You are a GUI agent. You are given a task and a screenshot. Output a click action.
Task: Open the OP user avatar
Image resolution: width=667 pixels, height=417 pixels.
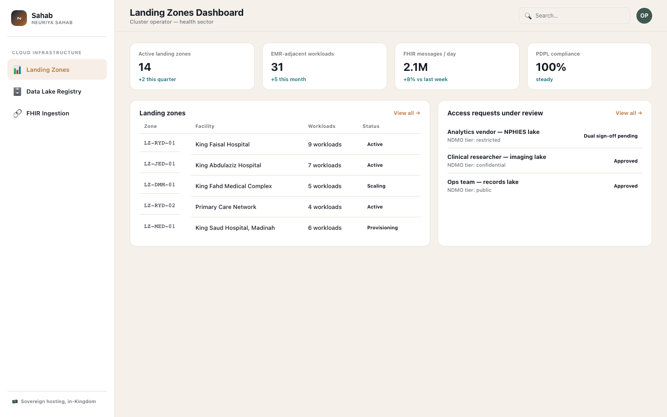point(644,16)
